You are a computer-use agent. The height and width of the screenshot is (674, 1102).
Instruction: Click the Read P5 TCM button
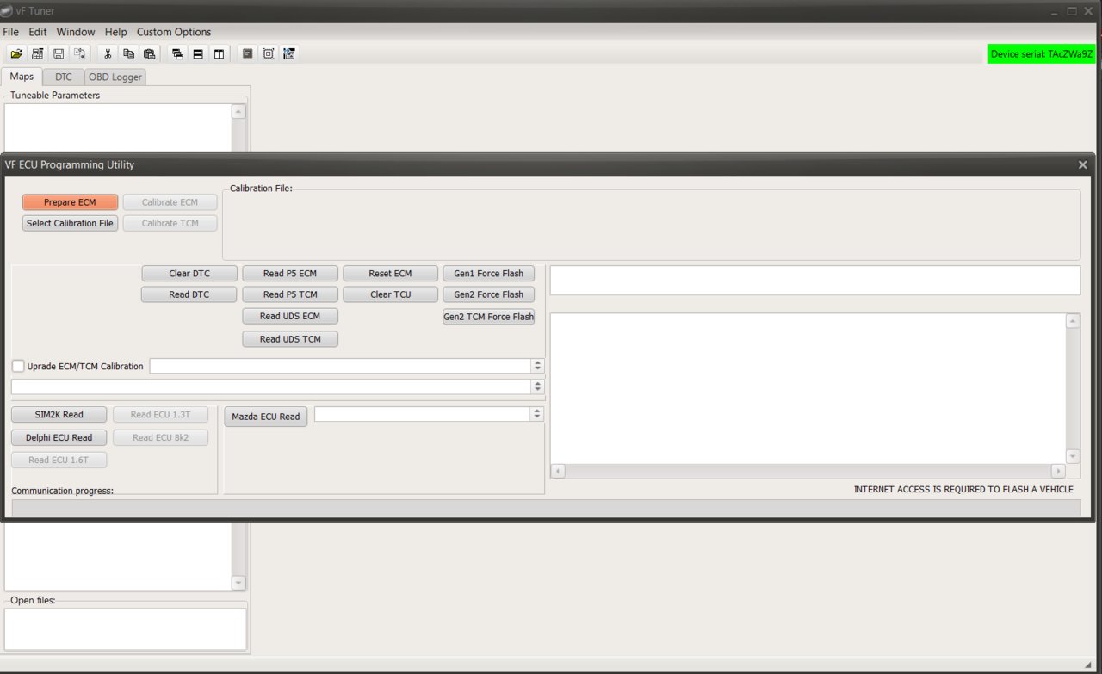pos(290,294)
